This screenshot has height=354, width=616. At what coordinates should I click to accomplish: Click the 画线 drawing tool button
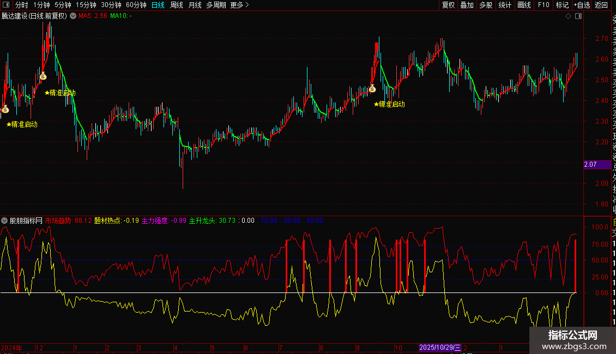524,5
